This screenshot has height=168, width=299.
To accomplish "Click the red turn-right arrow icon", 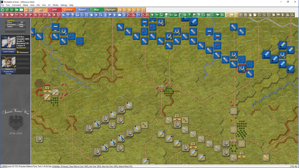I will coord(31,15).
